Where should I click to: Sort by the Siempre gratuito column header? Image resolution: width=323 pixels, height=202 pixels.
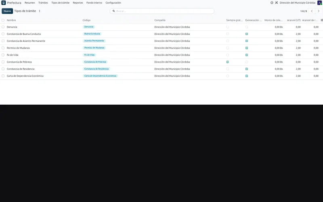click(235, 20)
